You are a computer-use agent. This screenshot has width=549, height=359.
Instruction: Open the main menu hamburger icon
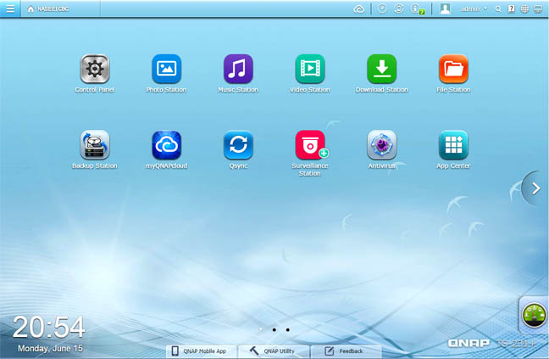click(10, 8)
